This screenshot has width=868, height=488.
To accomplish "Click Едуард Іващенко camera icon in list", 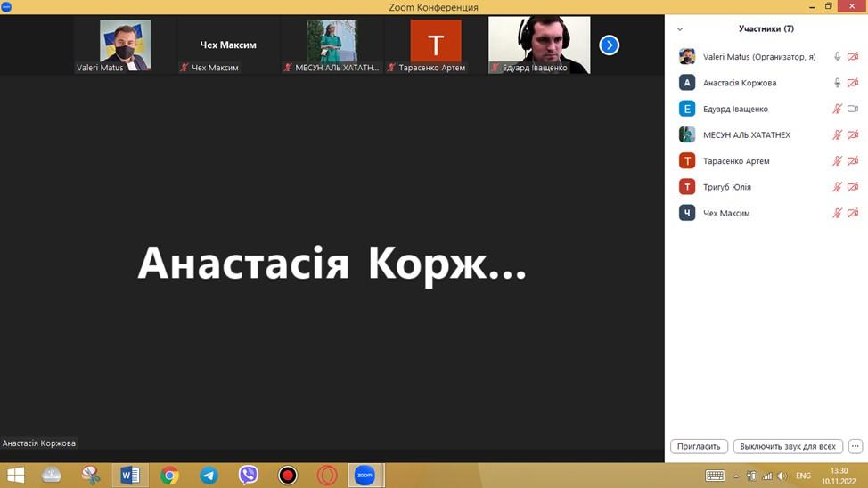I will coord(852,109).
